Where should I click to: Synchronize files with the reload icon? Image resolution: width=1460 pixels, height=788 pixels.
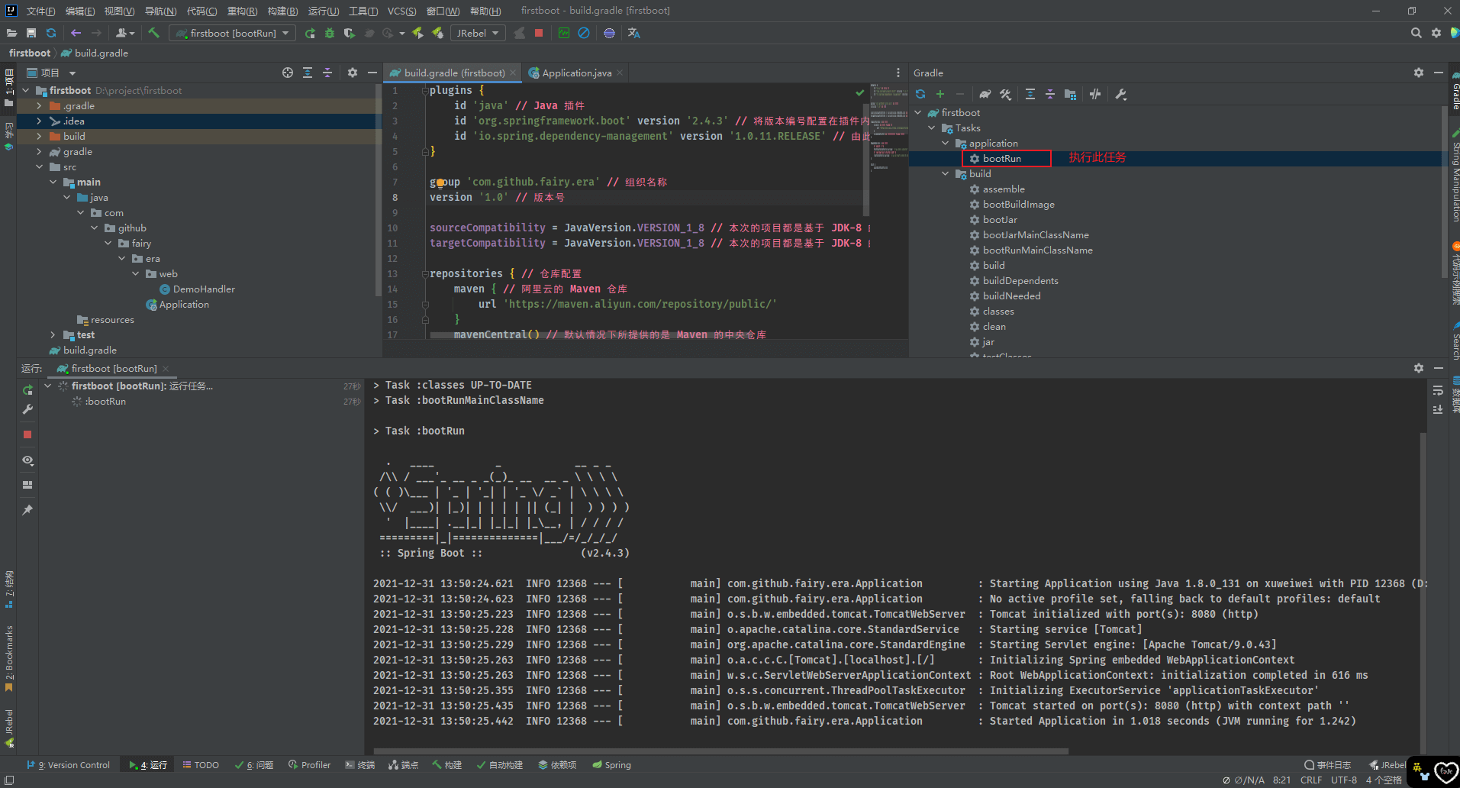pyautogui.click(x=51, y=33)
